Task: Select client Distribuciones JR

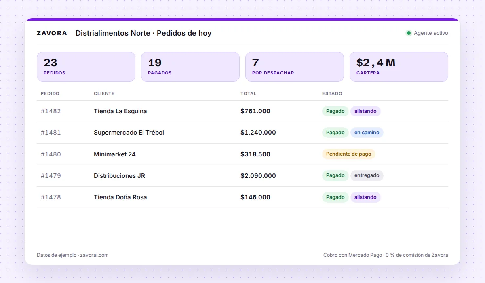Action: coord(119,176)
